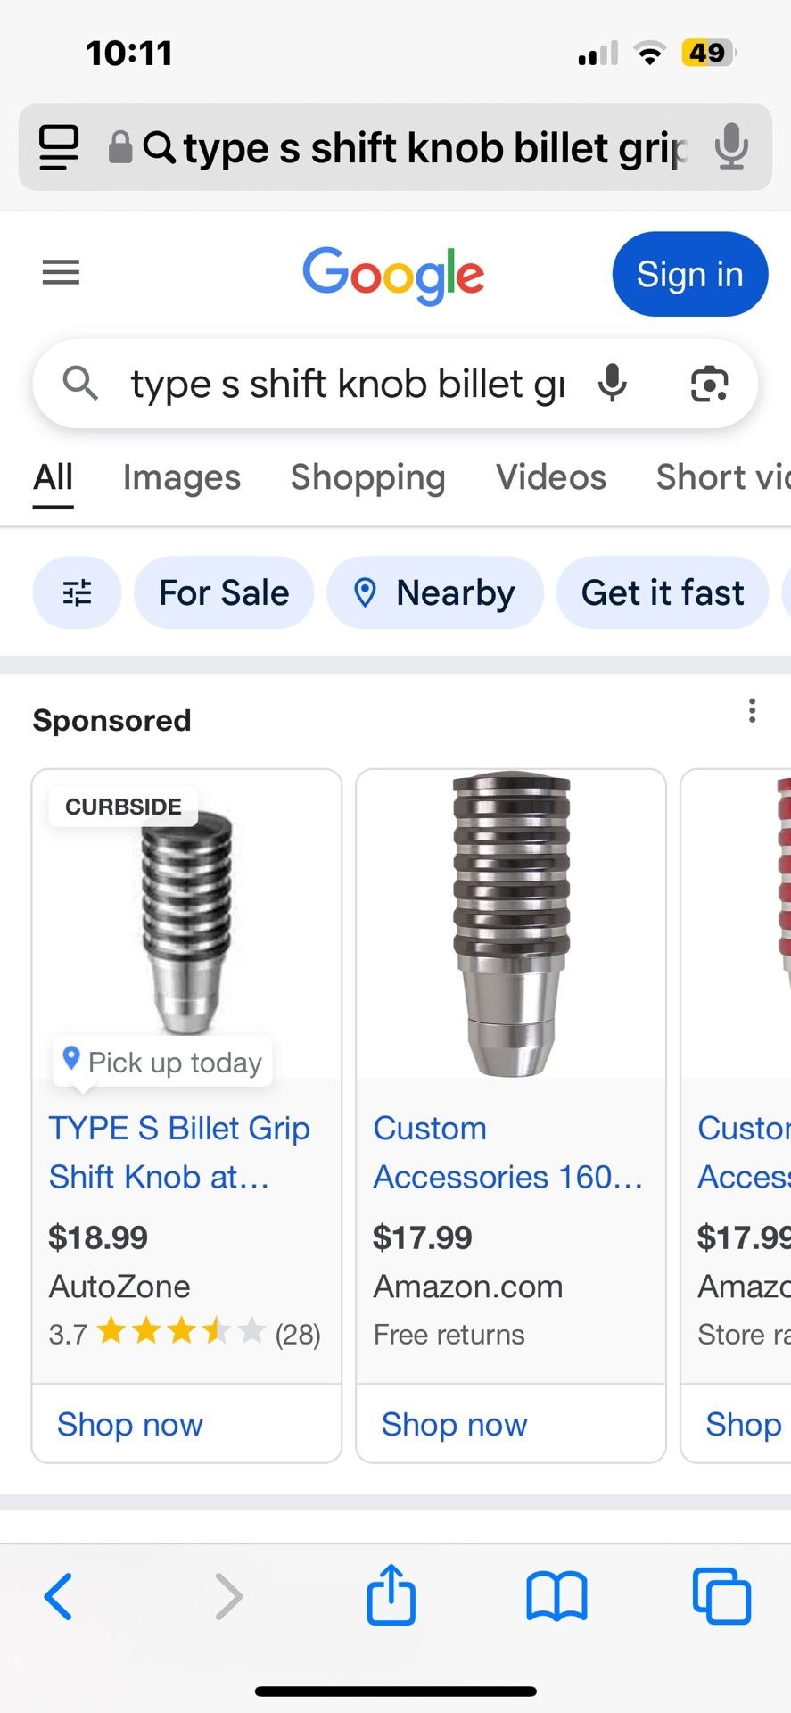
Task: Toggle the Nearby filter chip
Action: [x=435, y=592]
